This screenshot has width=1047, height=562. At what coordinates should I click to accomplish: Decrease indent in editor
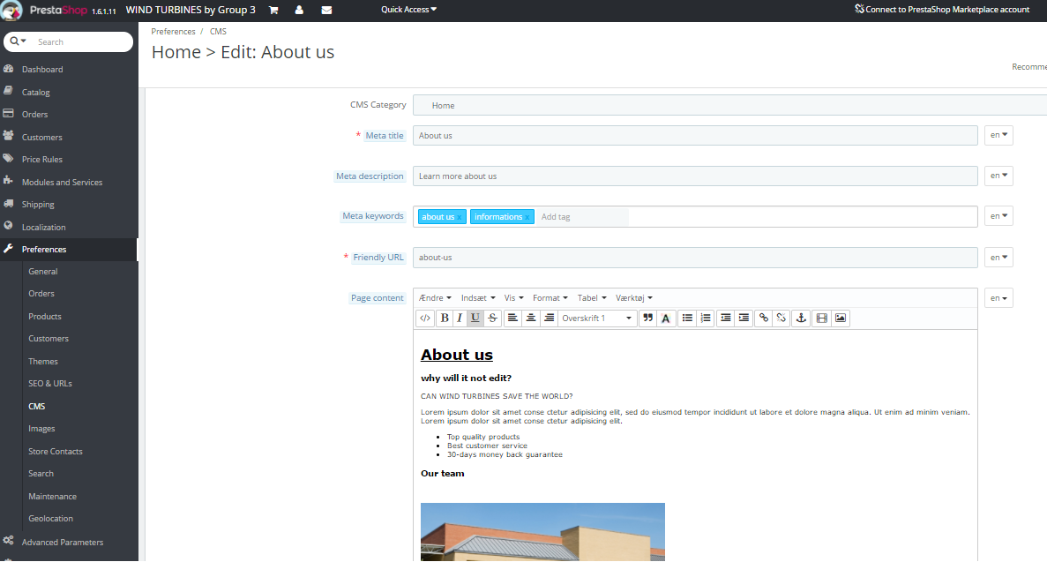pos(725,318)
